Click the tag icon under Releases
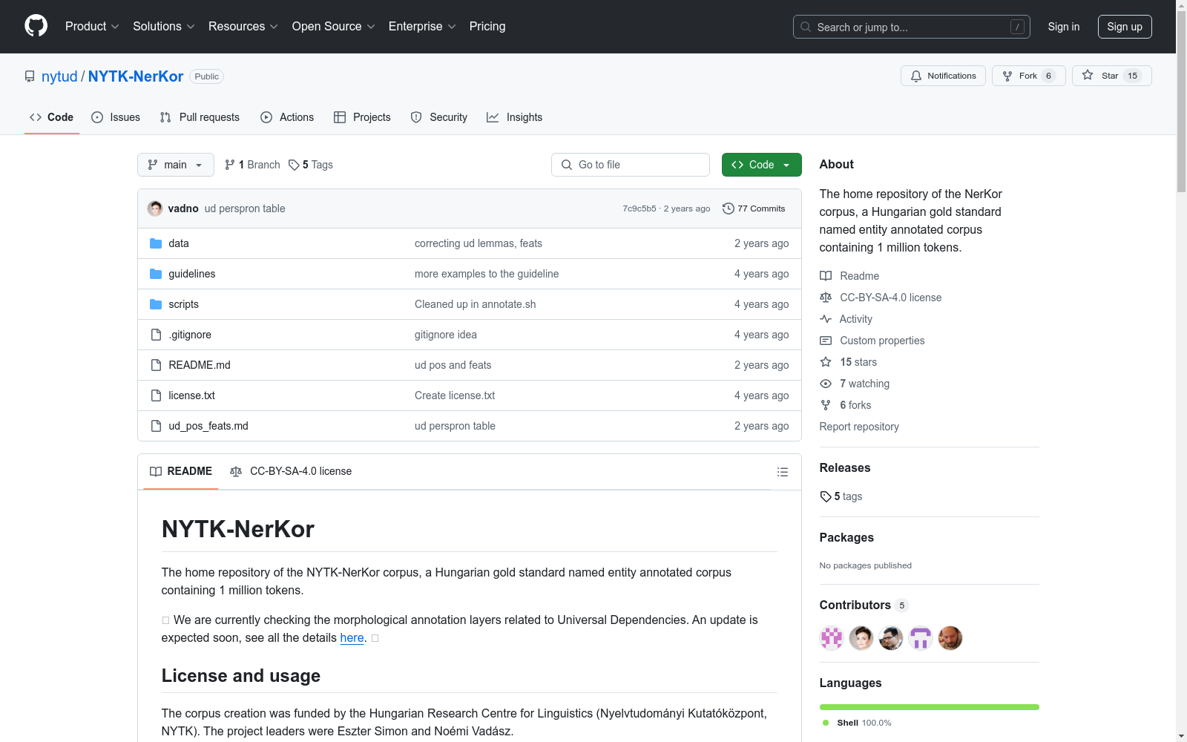This screenshot has height=742, width=1187. (826, 496)
